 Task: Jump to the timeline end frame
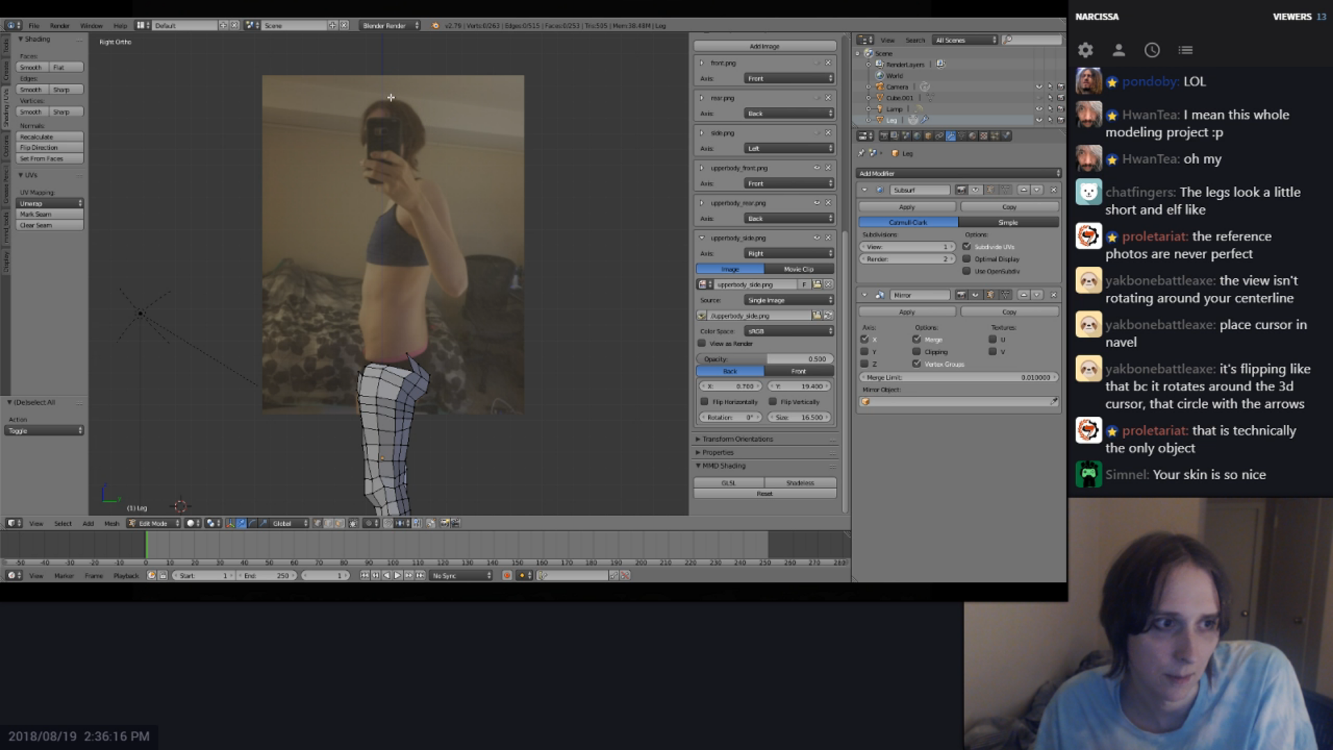420,575
